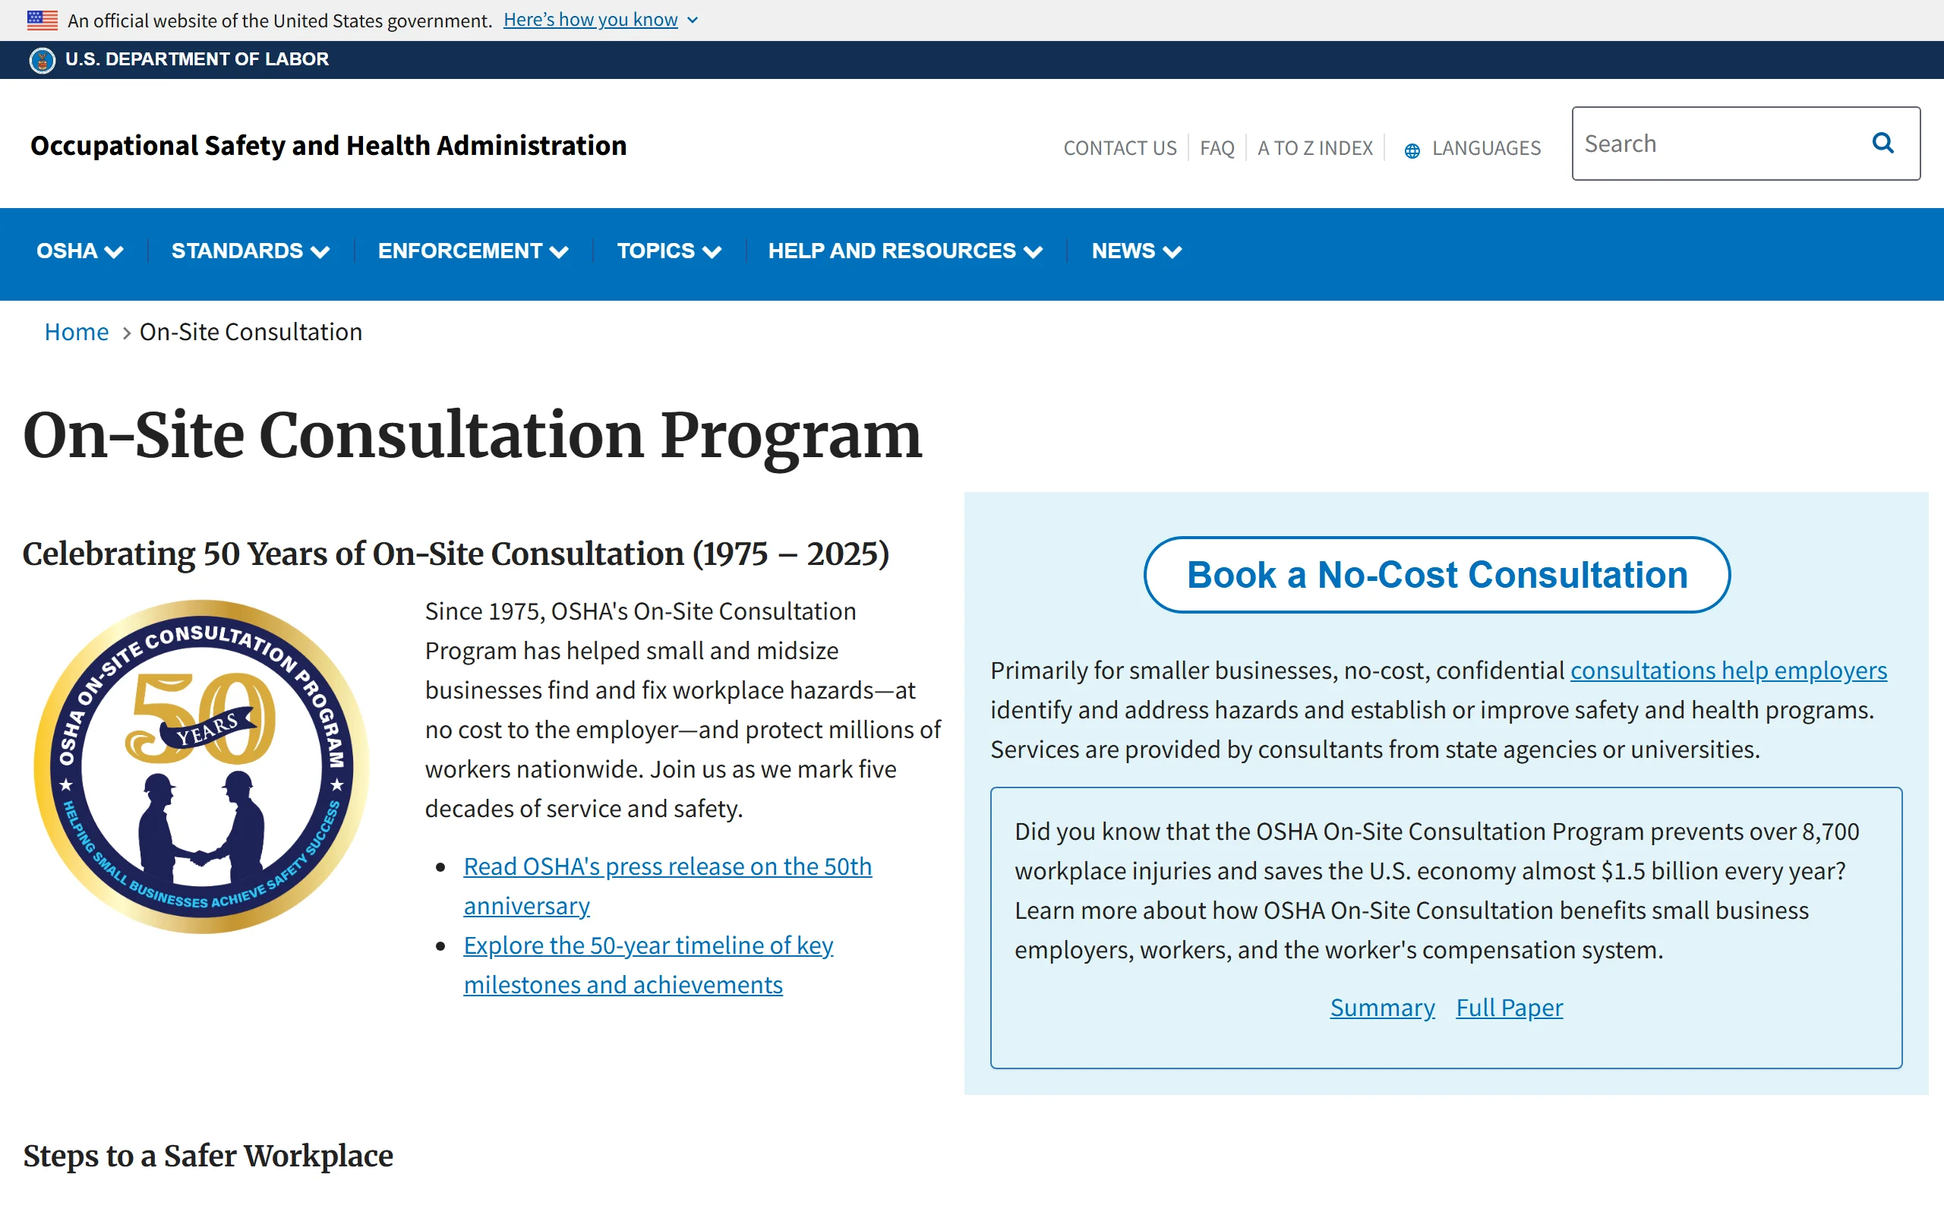Open the OSHA dropdown menu
This screenshot has height=1215, width=1944.
click(x=80, y=251)
